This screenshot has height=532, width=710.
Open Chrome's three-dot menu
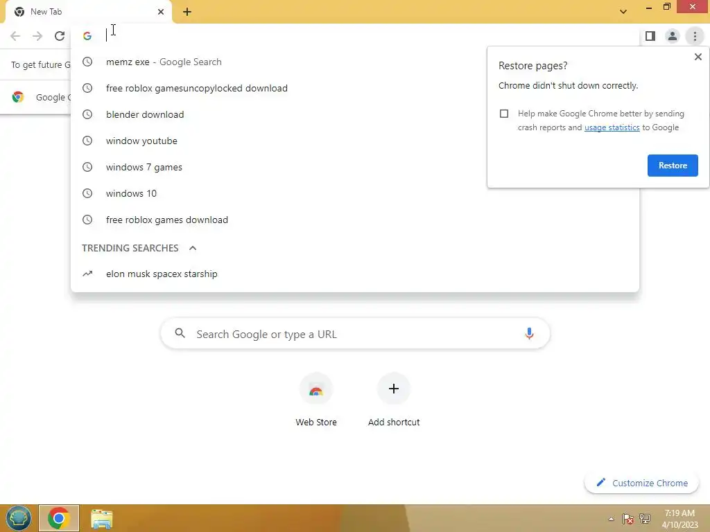point(695,36)
